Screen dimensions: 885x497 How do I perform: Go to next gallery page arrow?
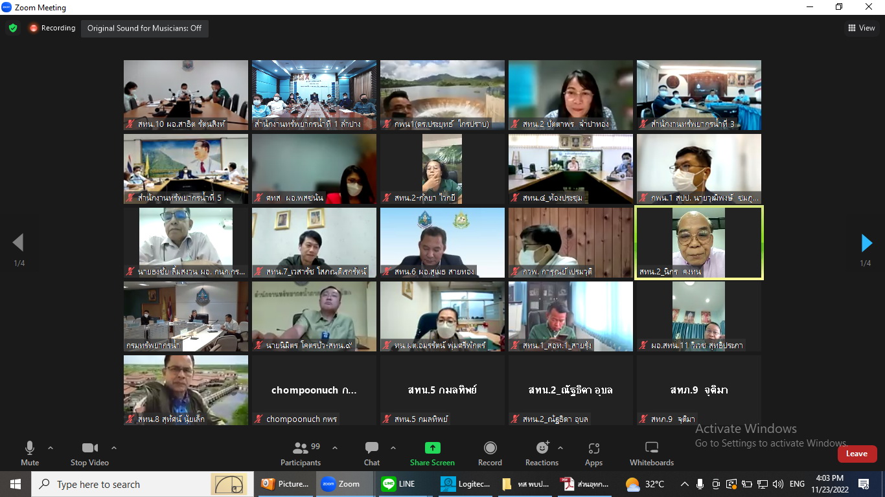click(x=866, y=243)
